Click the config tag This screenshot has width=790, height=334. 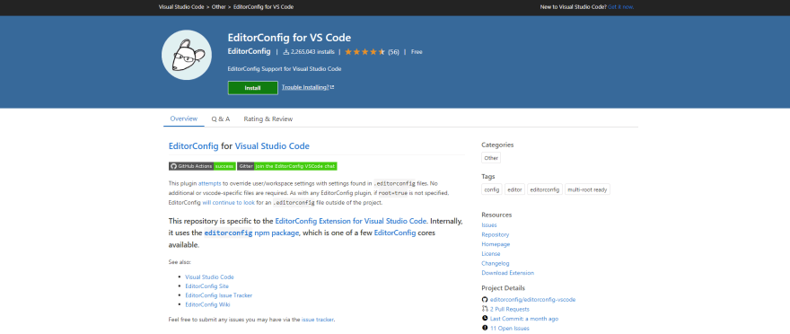click(492, 189)
